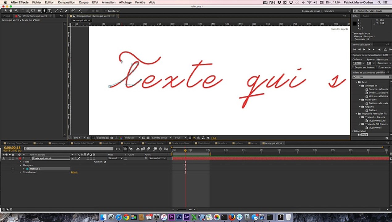
Task: Select the Puppet Pin tool
Action: pos(80,11)
